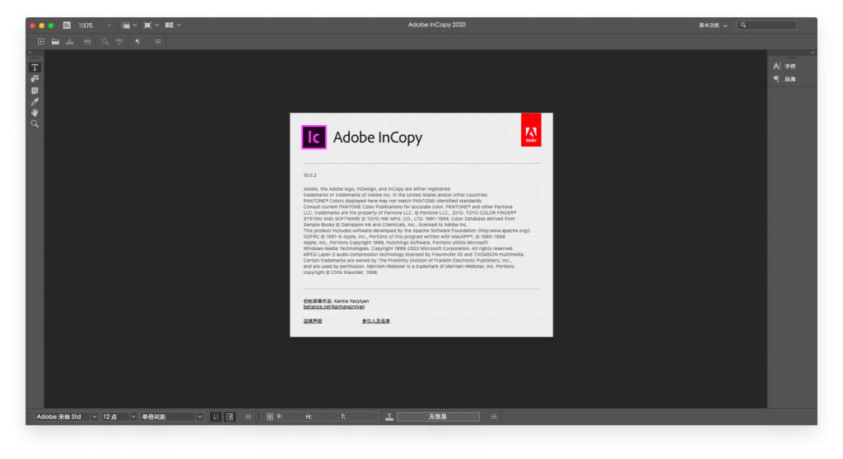Click the behance.net/karinayazylyan link
843x459 pixels.
tap(334, 307)
